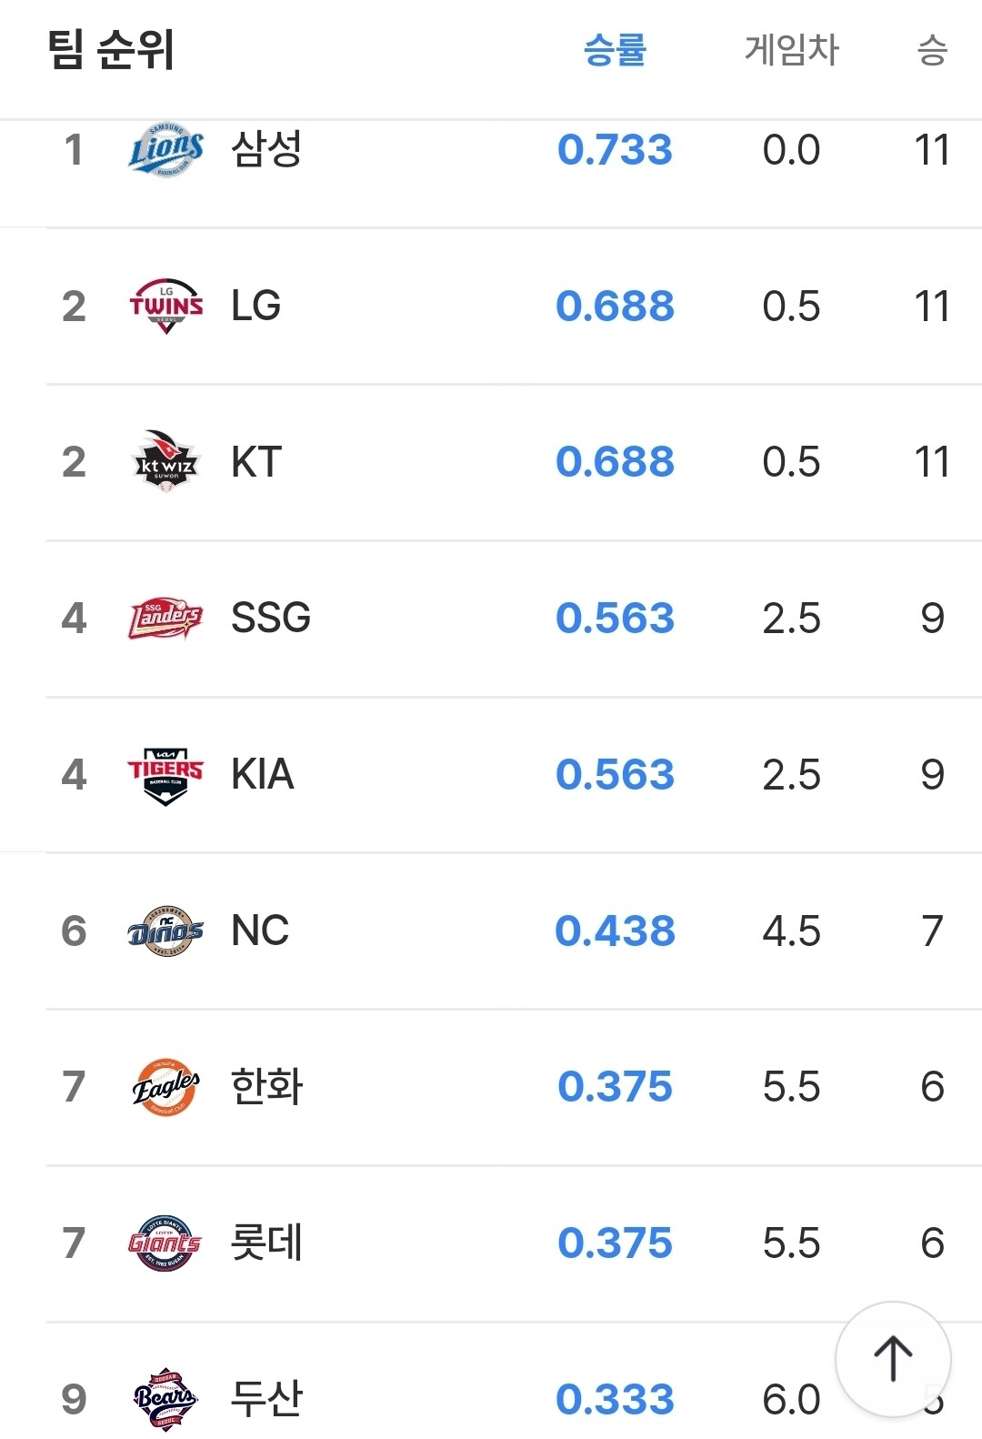This screenshot has height=1439, width=982.
Task: Sort standings by 게임차 column
Action: 791,49
